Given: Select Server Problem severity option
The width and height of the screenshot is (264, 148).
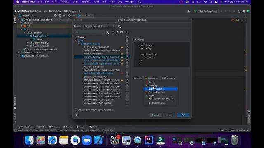Looking at the screenshot, I should tap(160, 92).
